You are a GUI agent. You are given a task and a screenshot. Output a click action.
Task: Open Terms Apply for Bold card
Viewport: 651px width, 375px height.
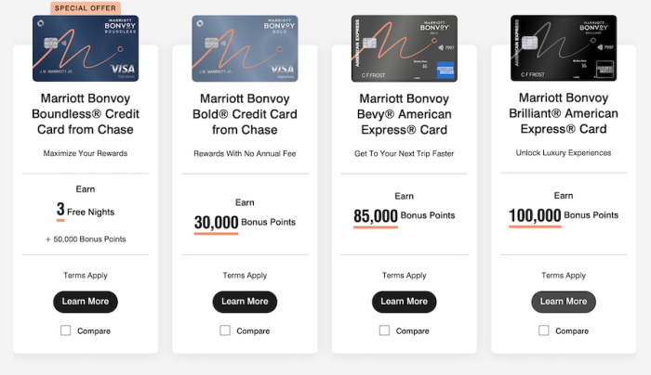(x=245, y=276)
